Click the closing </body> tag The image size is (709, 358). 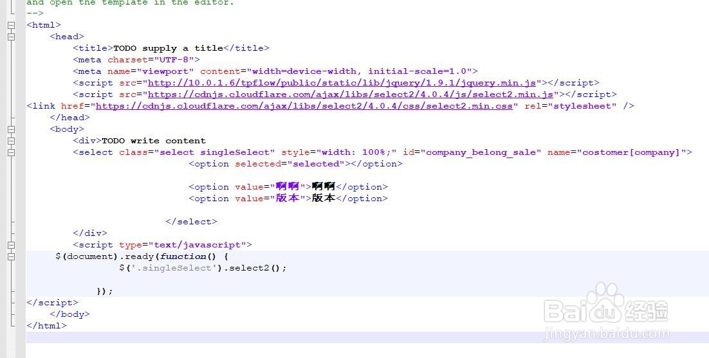69,314
